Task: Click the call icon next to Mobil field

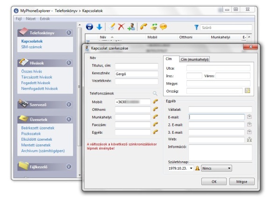Action: [x=156, y=101]
